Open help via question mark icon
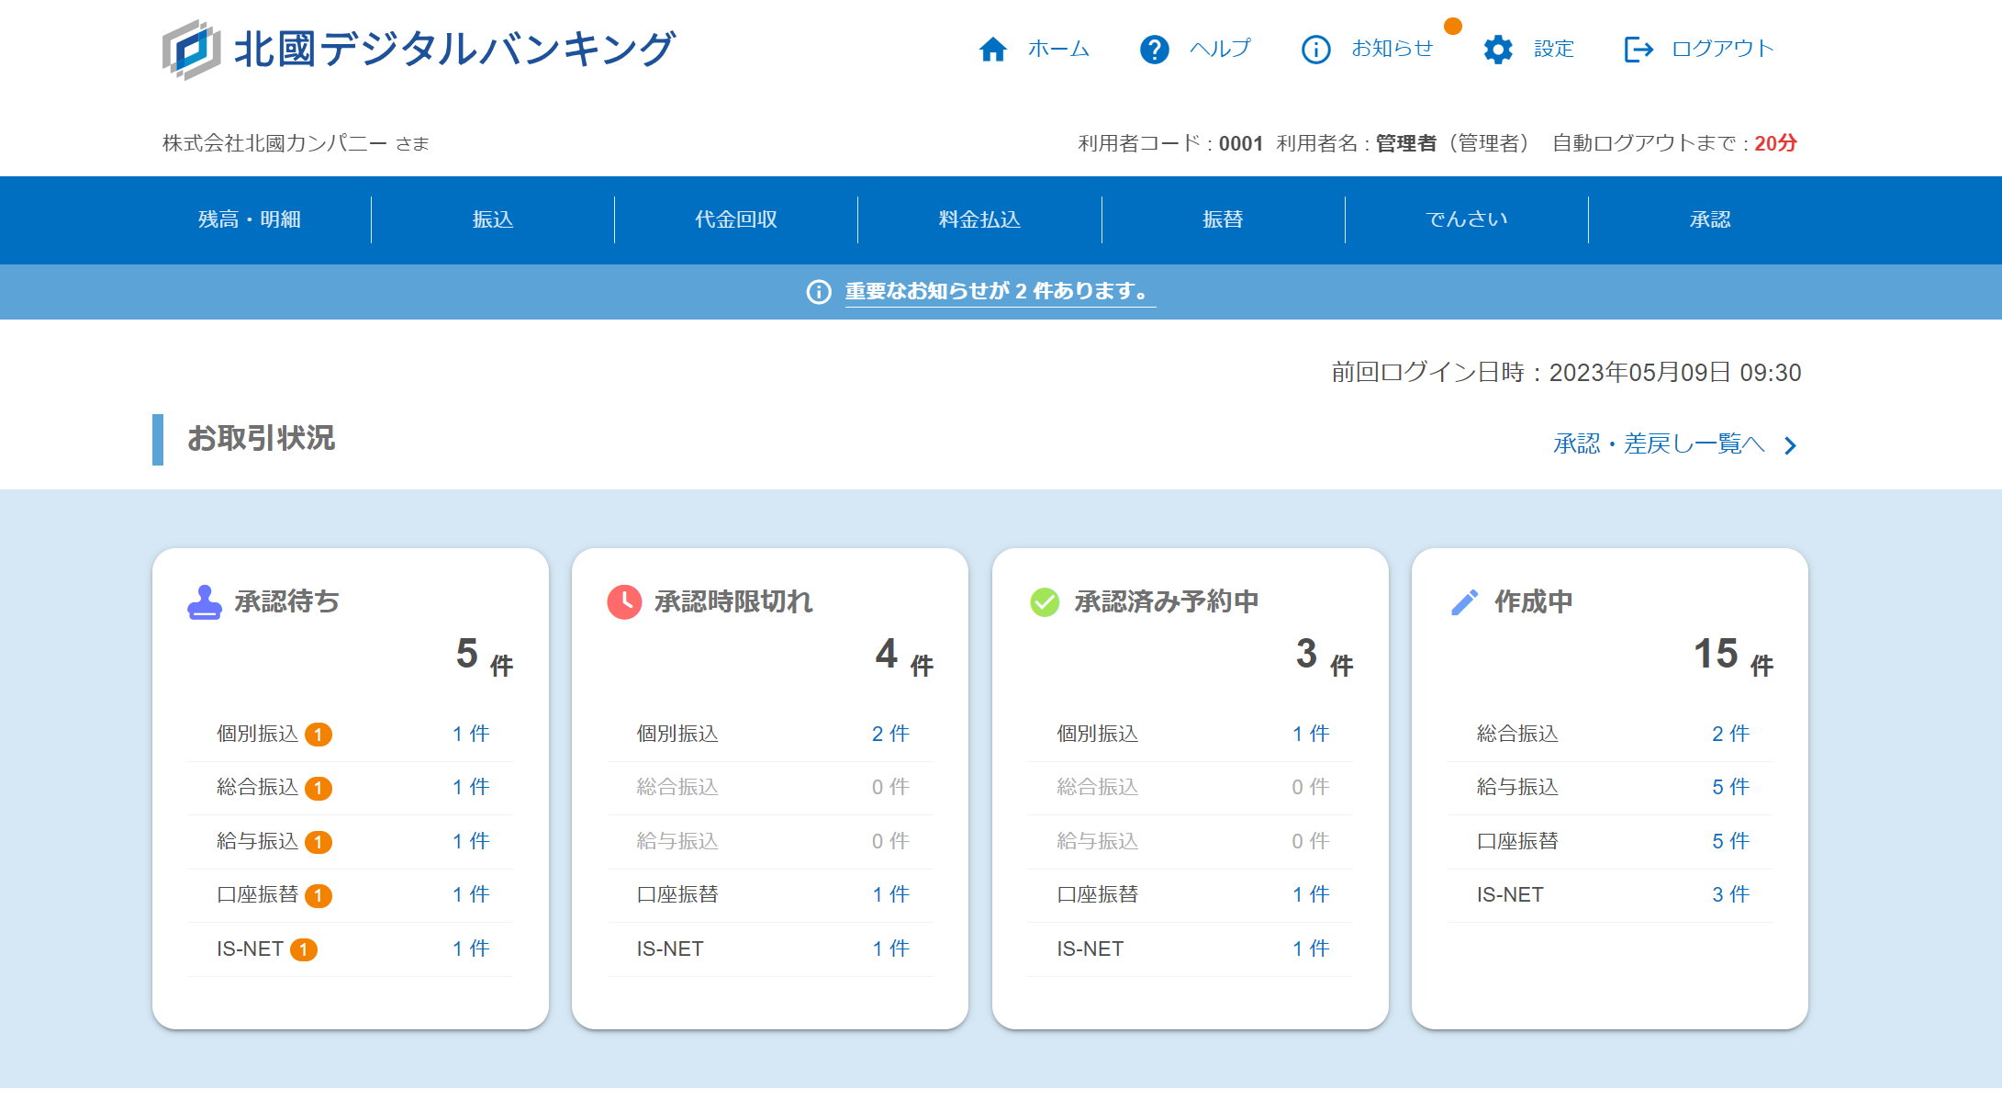Screen dimensions: 2002x1100 pos(1154,50)
